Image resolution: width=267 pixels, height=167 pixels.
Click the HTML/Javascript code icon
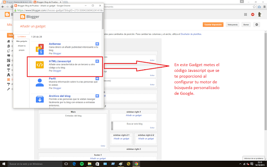(x=40, y=65)
